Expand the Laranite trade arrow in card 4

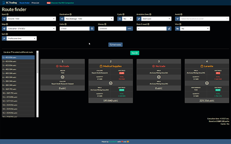207,83
